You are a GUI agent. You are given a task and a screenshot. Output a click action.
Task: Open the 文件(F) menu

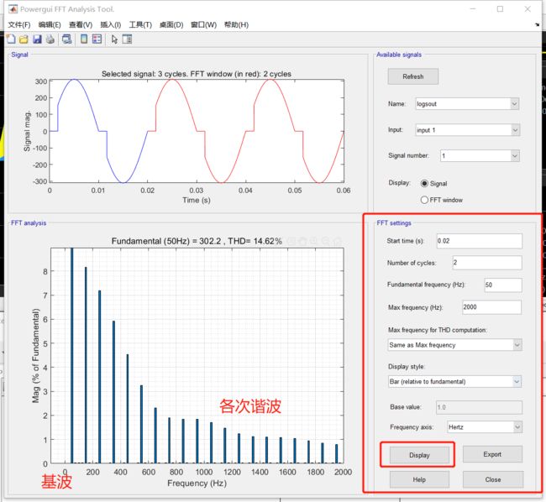(x=19, y=24)
